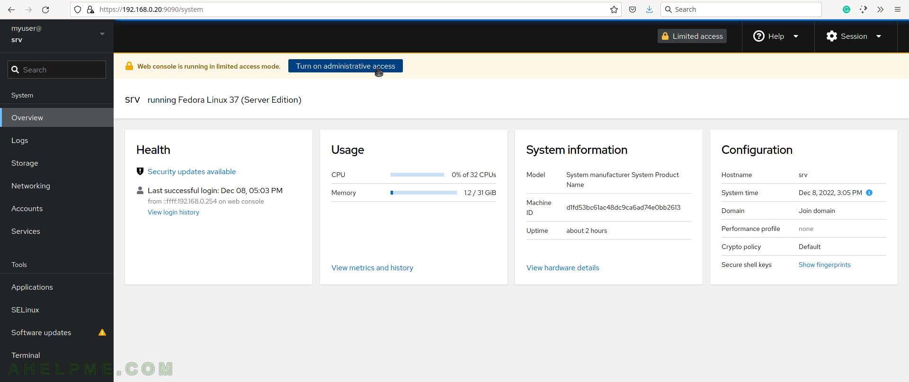Screen dimensions: 909x382
Task: Click the browser forward arrow
Action: pyautogui.click(x=28, y=9)
